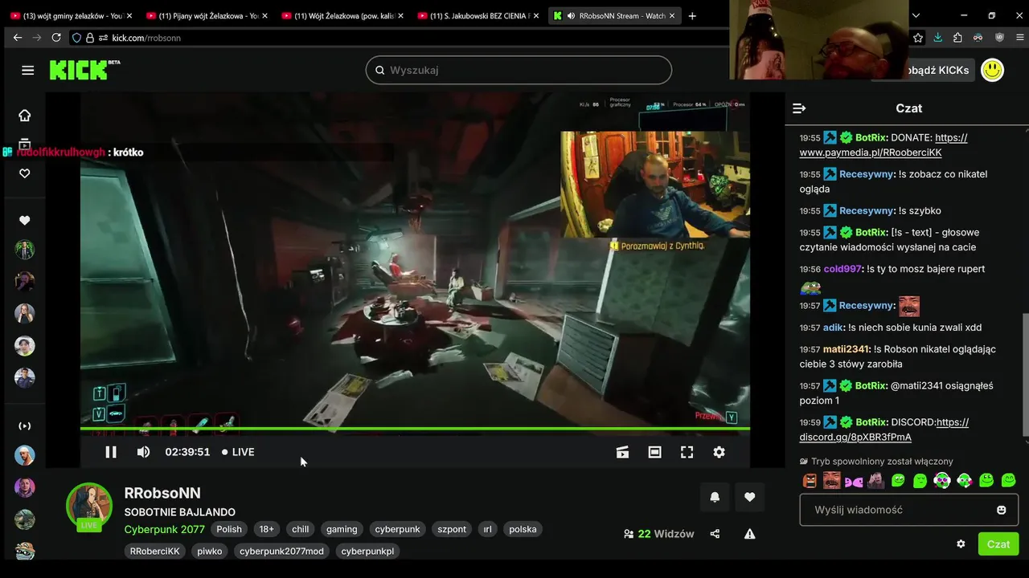The image size is (1029, 578).
Task: Collapse the chat panel
Action: (799, 108)
